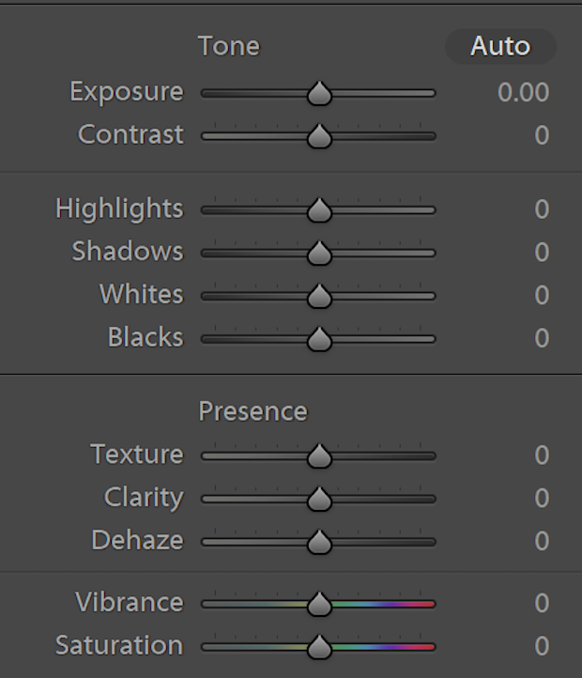
Task: Select the Contrast value field
Action: point(542,135)
